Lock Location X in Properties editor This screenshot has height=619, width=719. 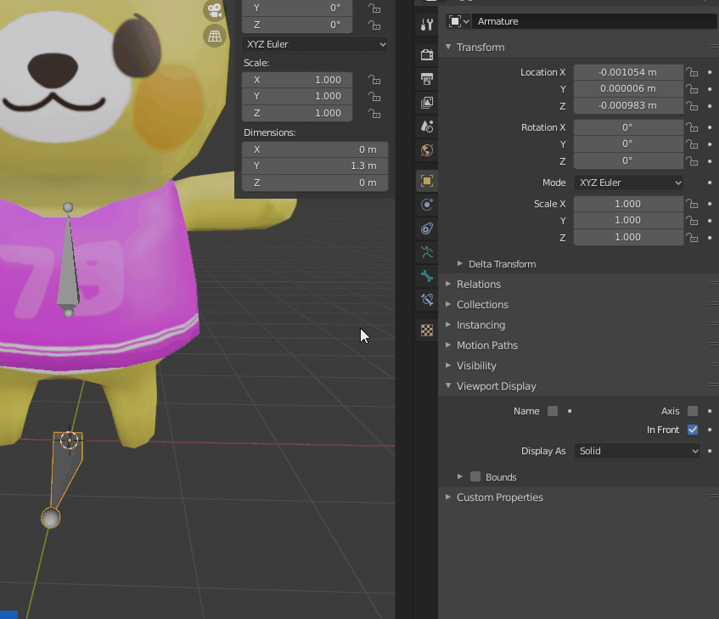692,72
